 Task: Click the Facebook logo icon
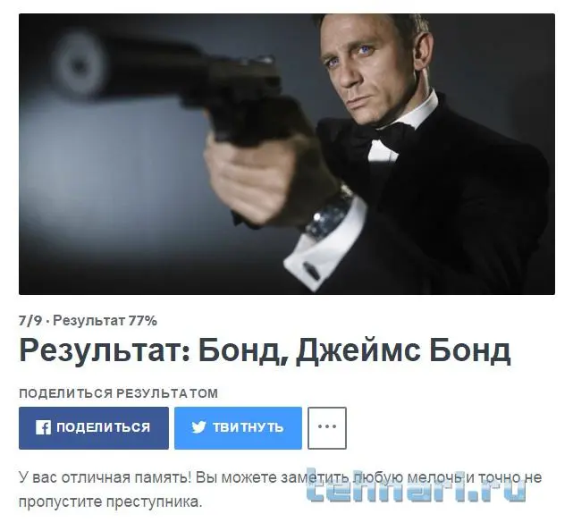coord(43,427)
